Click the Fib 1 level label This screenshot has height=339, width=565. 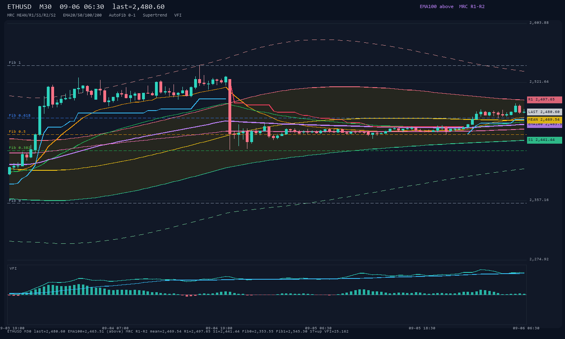click(15, 63)
